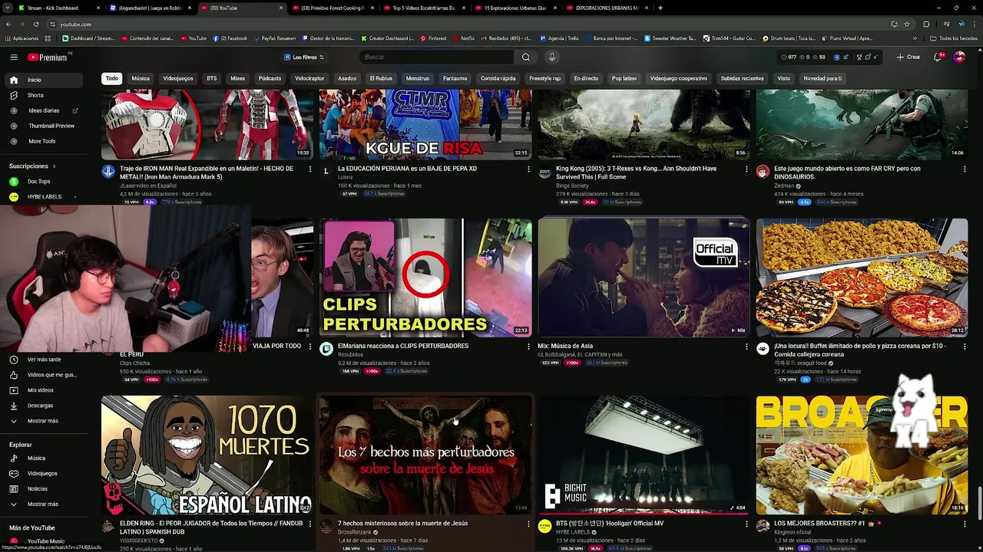Select the BTS filter chip
The height and width of the screenshot is (552, 983).
point(212,78)
